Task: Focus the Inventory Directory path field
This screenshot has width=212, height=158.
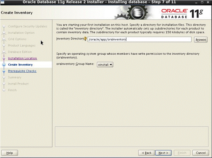Action: tap(140, 39)
